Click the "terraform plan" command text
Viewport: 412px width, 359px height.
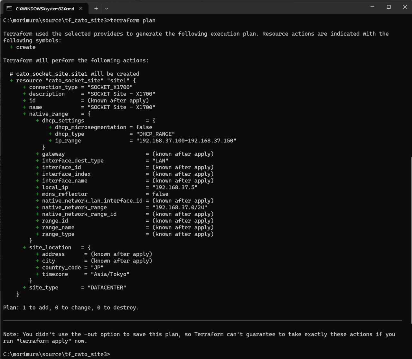coord(133,20)
